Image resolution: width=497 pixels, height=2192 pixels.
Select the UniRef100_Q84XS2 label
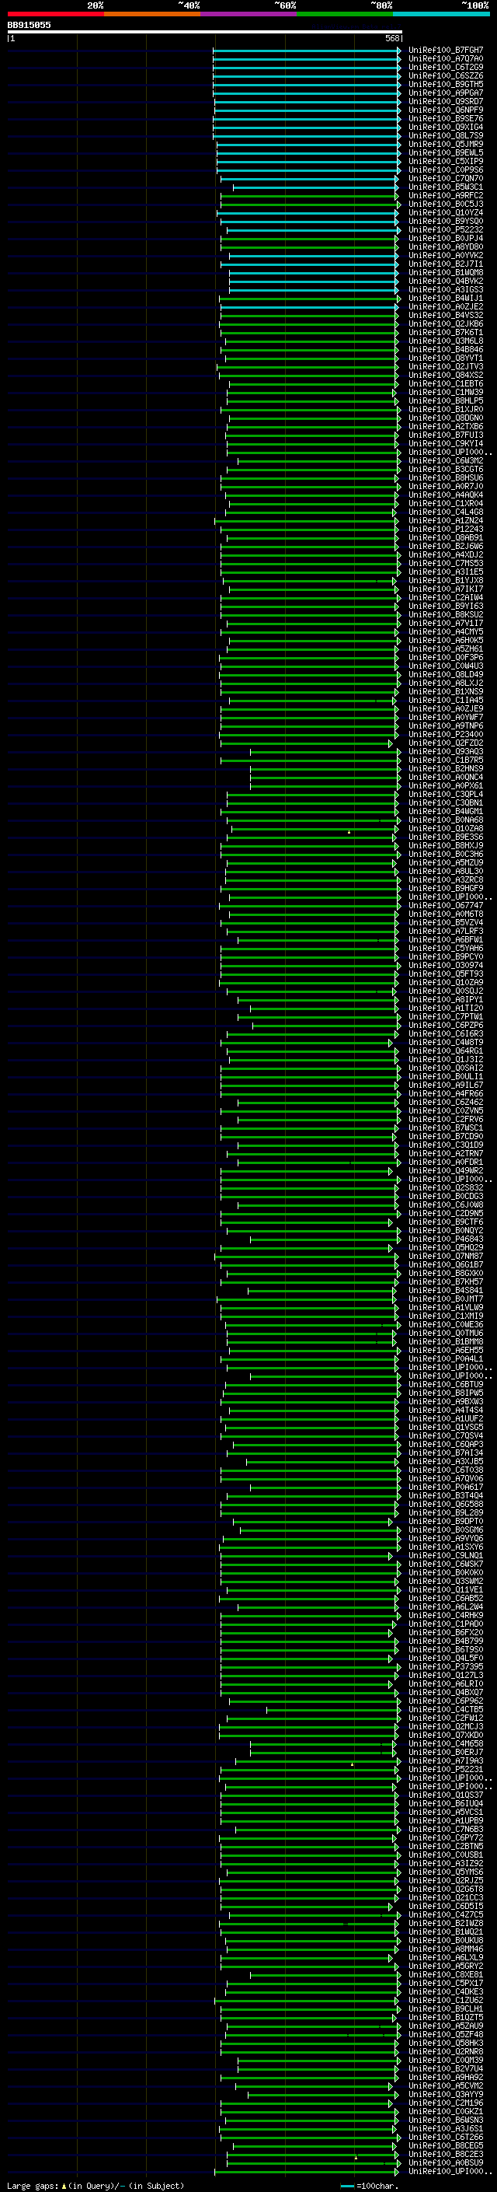click(x=446, y=376)
